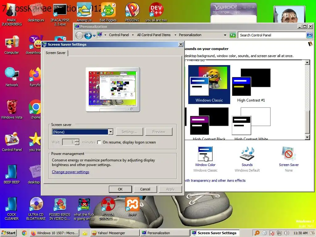
Task: Click the Action Center flag tray icon
Action: coord(272,233)
